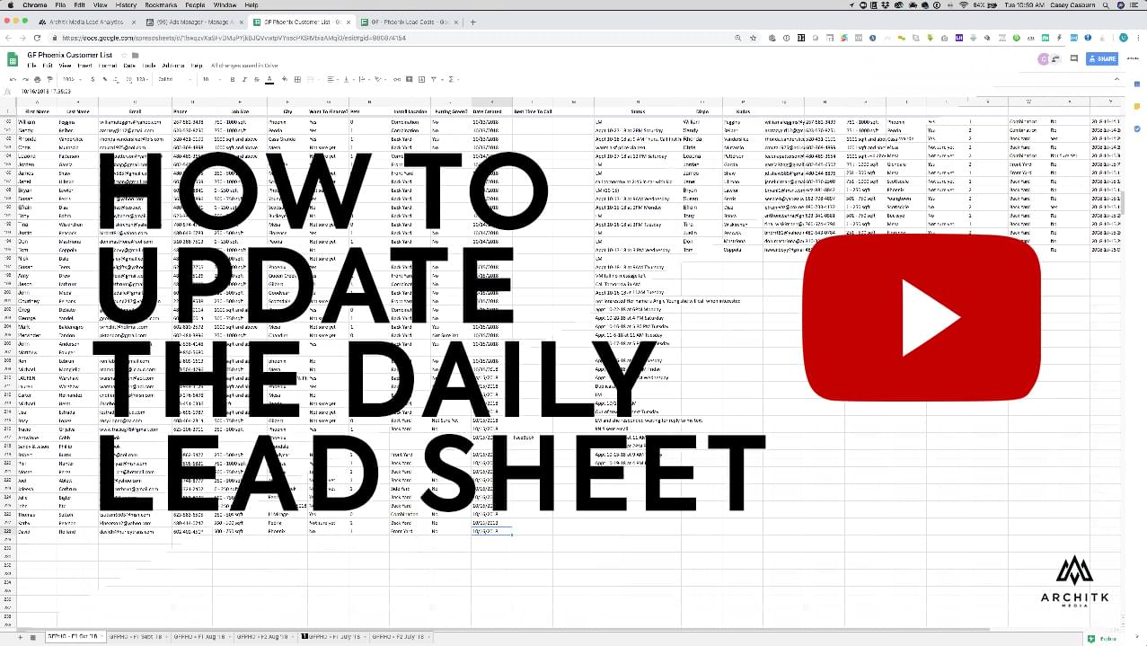The height and width of the screenshot is (646, 1147).
Task: Open the font size dropdown
Action: (x=208, y=79)
